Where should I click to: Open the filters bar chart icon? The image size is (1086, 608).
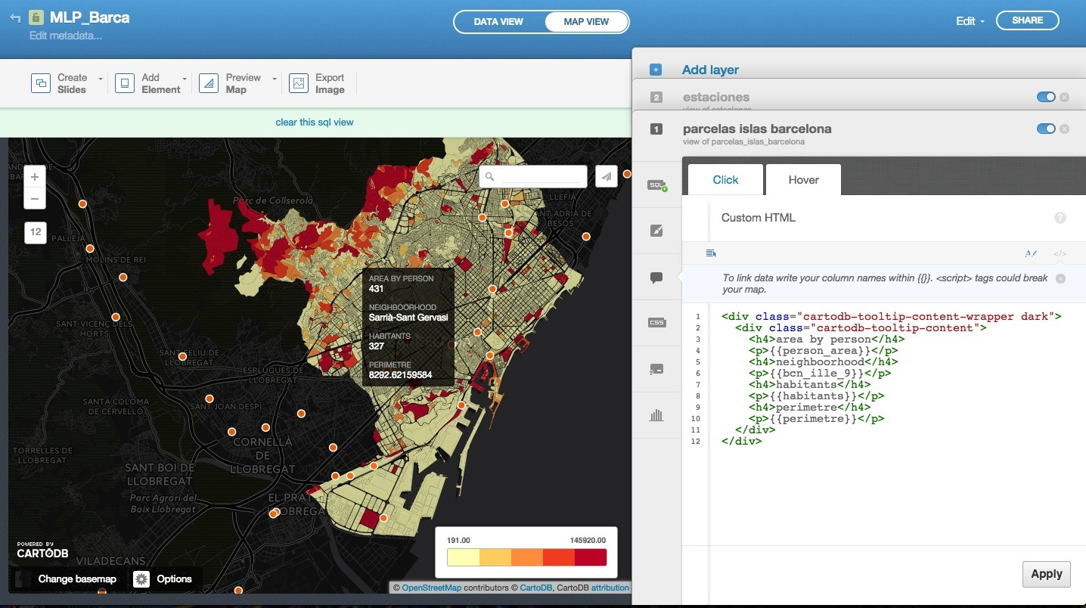pos(656,414)
